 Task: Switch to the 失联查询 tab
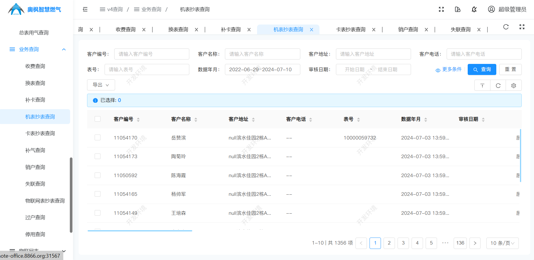[x=461, y=29]
